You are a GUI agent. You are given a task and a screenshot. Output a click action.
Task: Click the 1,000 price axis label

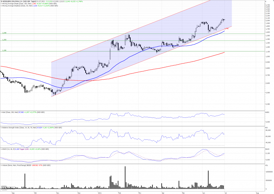pos(268,57)
